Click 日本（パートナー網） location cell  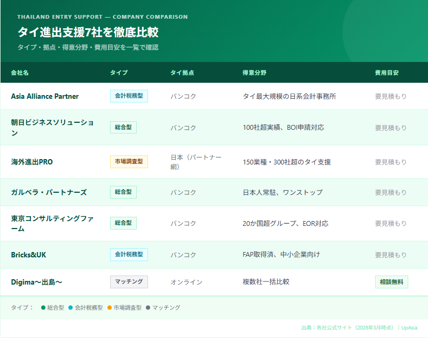[x=196, y=162]
